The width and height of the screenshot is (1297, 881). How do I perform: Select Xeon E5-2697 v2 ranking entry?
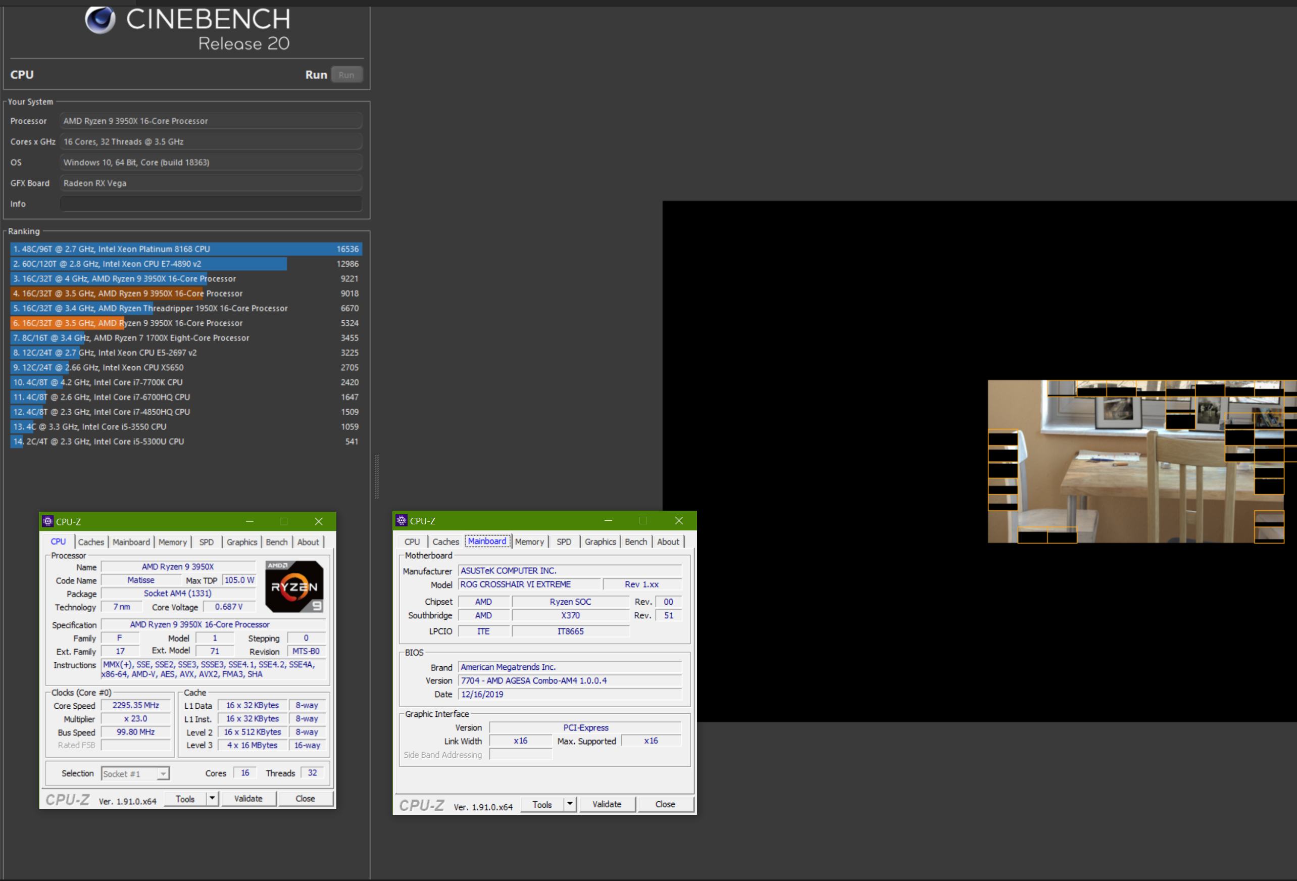pos(186,352)
